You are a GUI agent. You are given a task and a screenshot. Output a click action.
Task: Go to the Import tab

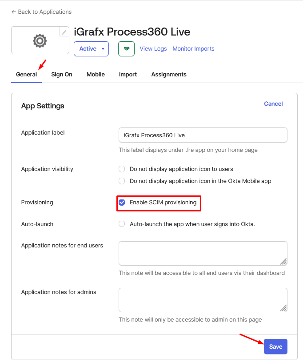[x=128, y=75]
